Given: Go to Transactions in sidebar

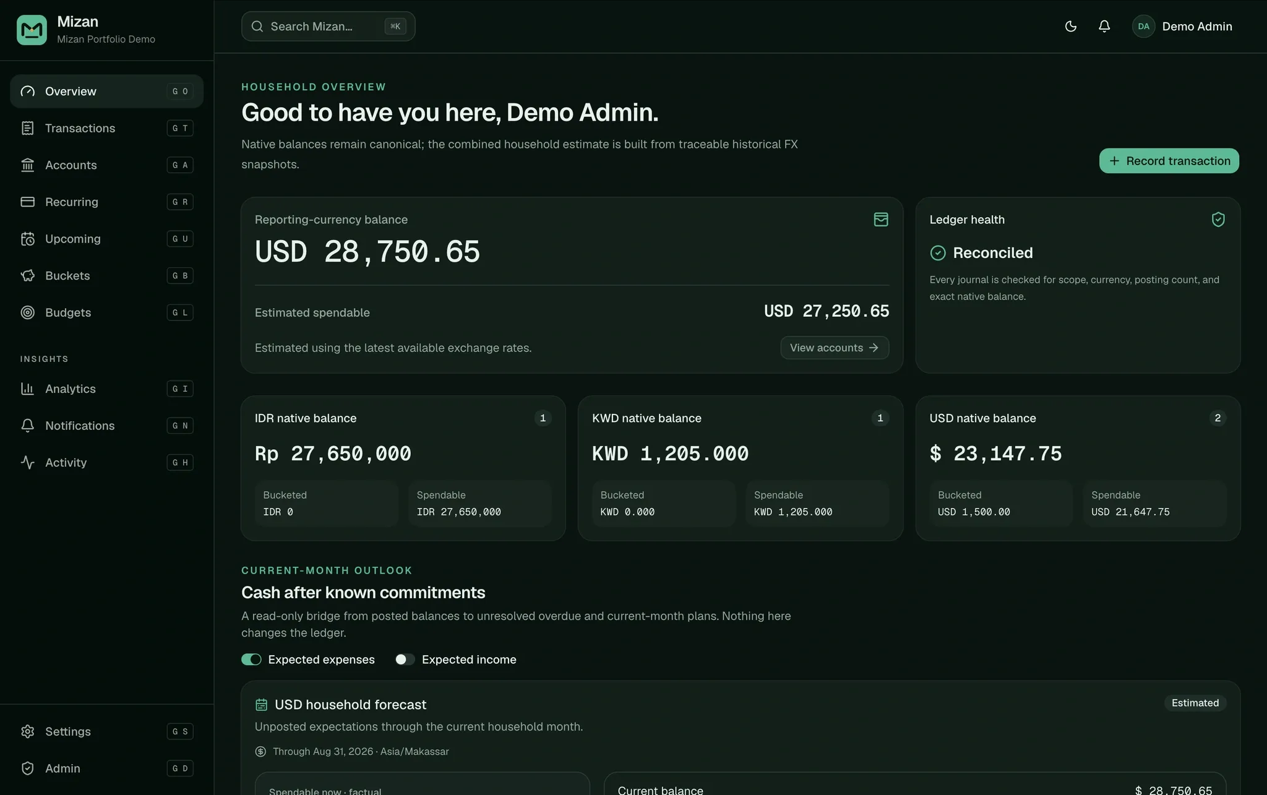Looking at the screenshot, I should [x=106, y=128].
